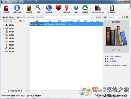Click the horizontal scrollbar left arrow
The image size is (131, 99).
coord(29,91)
